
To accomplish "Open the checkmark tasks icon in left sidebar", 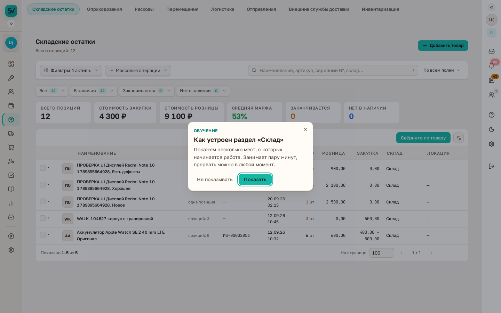I will (x=11, y=175).
